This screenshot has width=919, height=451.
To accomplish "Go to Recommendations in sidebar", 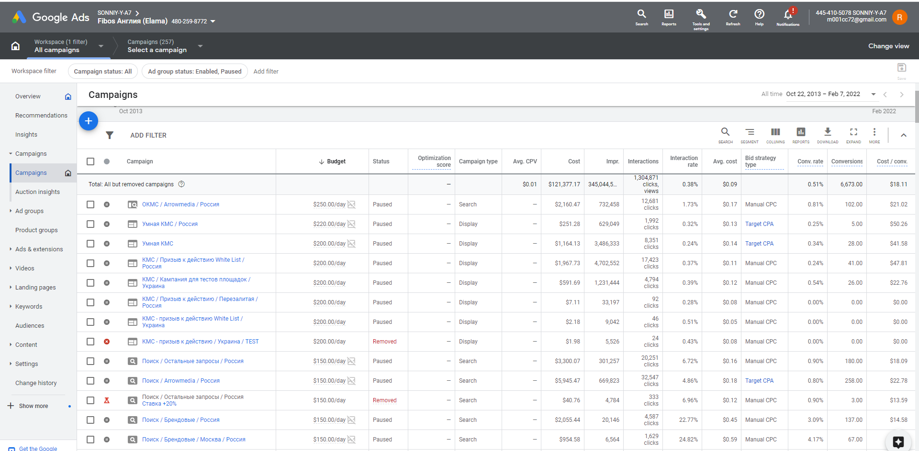I will coord(41,115).
